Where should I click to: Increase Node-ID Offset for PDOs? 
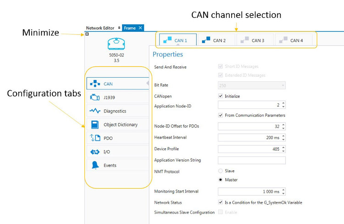point(283,124)
